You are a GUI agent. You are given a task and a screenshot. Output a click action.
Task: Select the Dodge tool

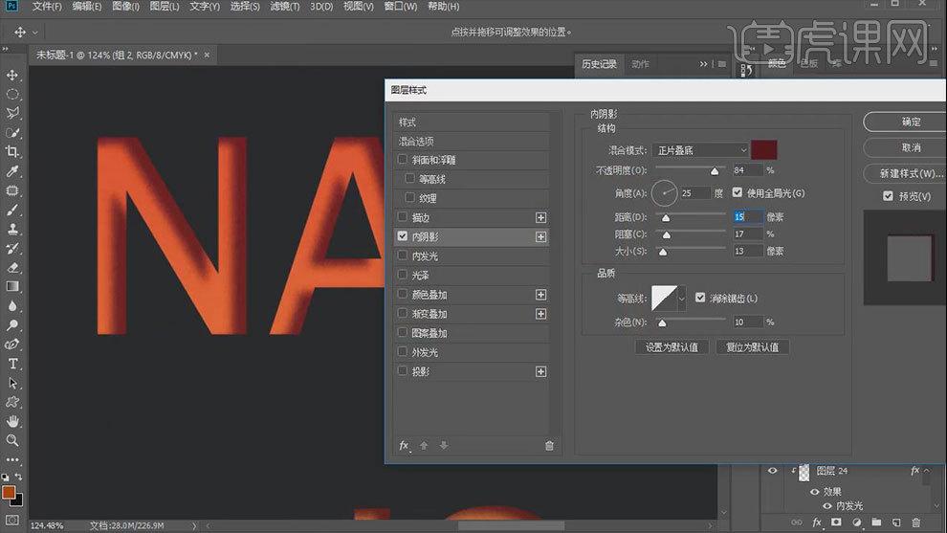click(x=12, y=325)
